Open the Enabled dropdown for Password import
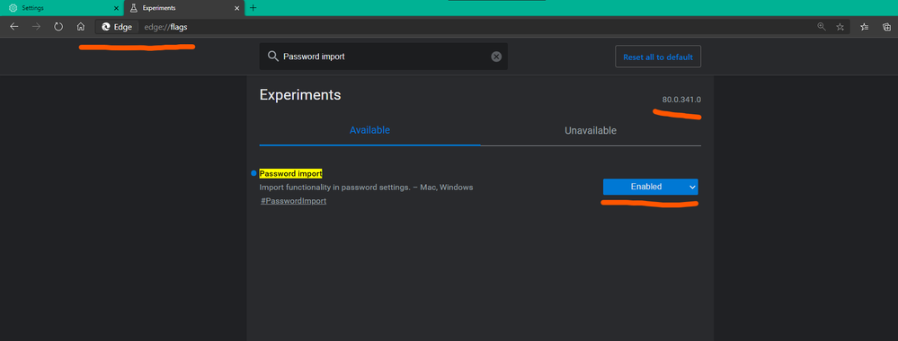The height and width of the screenshot is (341, 898). coord(651,187)
